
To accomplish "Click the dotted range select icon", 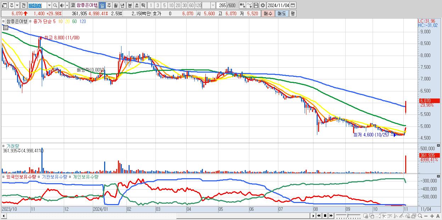I will 378,216.
